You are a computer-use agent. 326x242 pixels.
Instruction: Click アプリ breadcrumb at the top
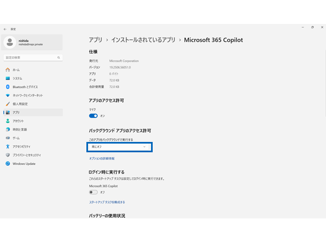pyautogui.click(x=96, y=40)
